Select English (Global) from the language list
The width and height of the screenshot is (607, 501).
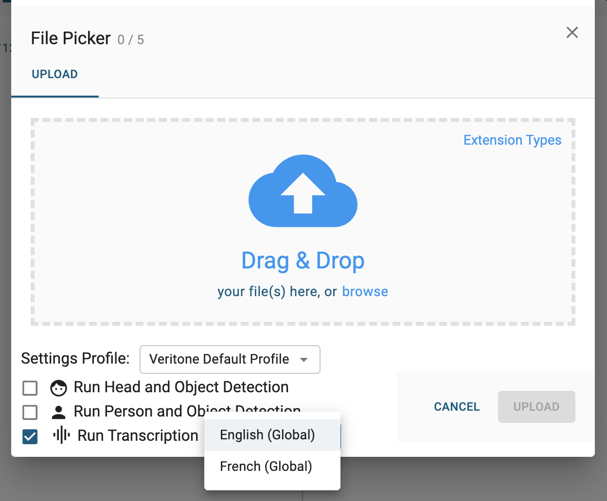[268, 435]
